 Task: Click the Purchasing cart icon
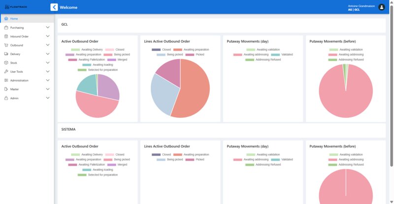(6, 28)
